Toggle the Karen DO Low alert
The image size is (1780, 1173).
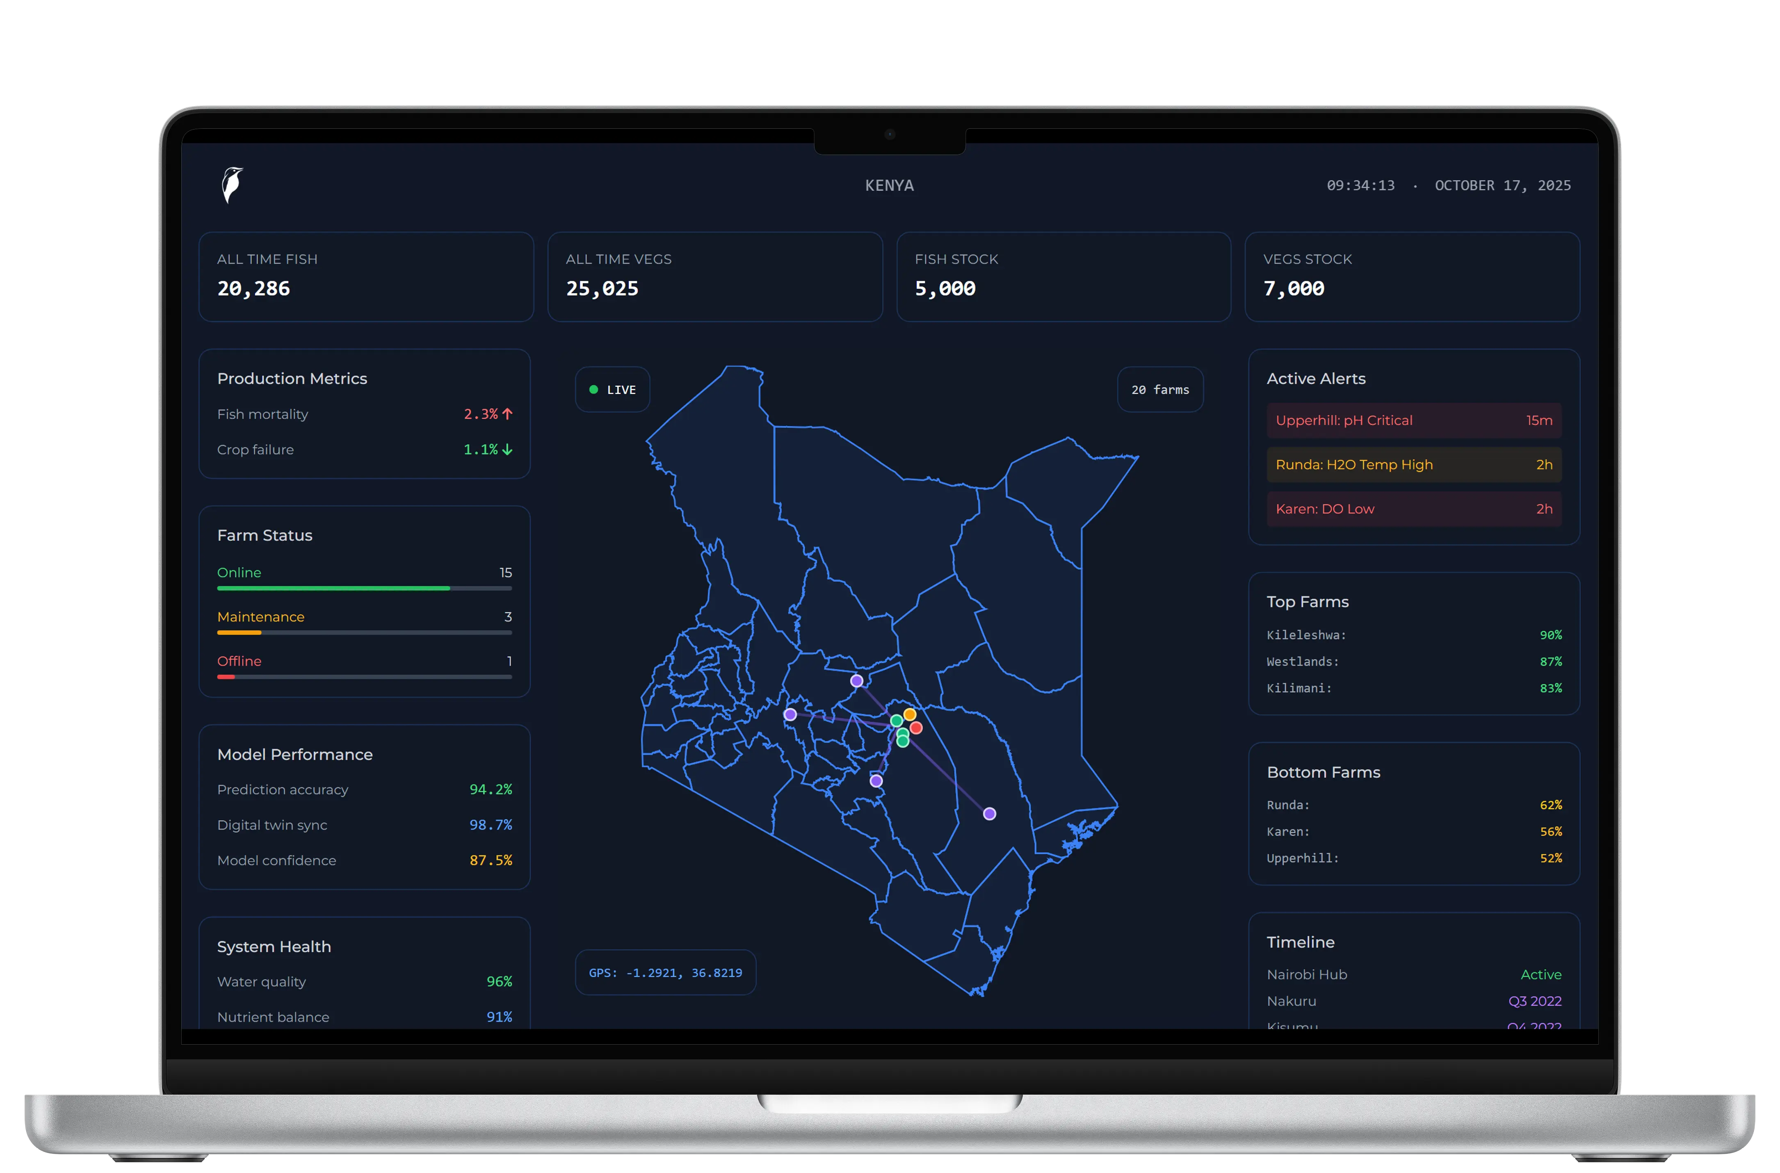point(1413,509)
